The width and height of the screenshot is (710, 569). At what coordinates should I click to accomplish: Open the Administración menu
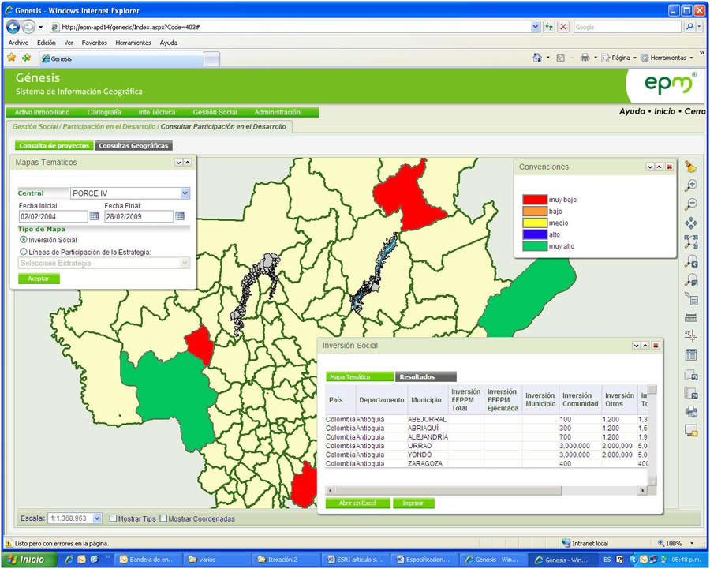277,112
